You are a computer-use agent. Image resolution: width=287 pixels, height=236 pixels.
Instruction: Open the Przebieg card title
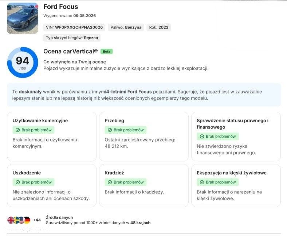pyautogui.click(x=114, y=121)
